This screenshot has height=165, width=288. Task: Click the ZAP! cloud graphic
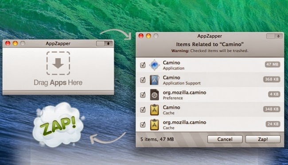coord(58,125)
